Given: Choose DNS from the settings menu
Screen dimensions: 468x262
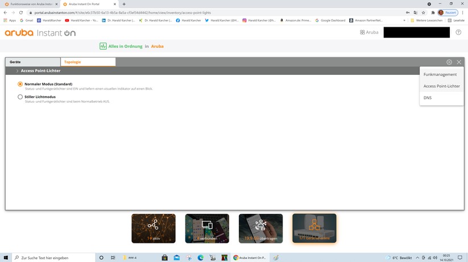Looking at the screenshot, I should (428, 98).
